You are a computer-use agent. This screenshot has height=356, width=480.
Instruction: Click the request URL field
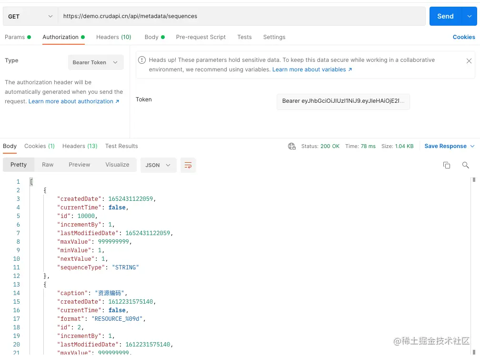[x=241, y=16]
